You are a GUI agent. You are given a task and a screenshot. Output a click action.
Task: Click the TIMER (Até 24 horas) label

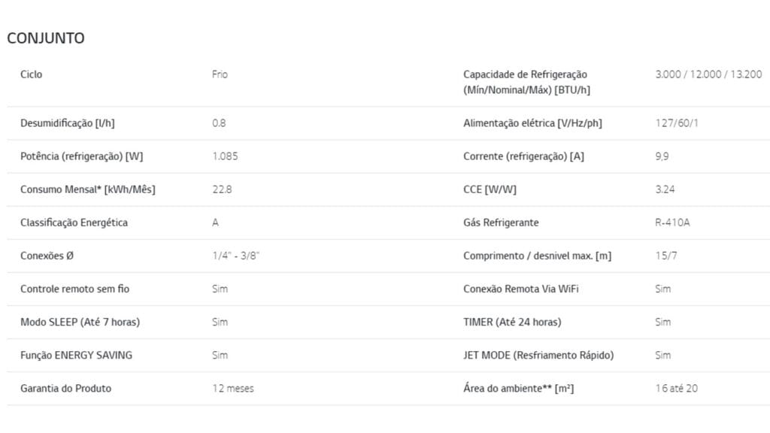[x=512, y=322]
